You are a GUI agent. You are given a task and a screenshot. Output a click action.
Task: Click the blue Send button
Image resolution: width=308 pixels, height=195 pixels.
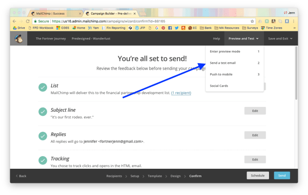[x=282, y=175]
